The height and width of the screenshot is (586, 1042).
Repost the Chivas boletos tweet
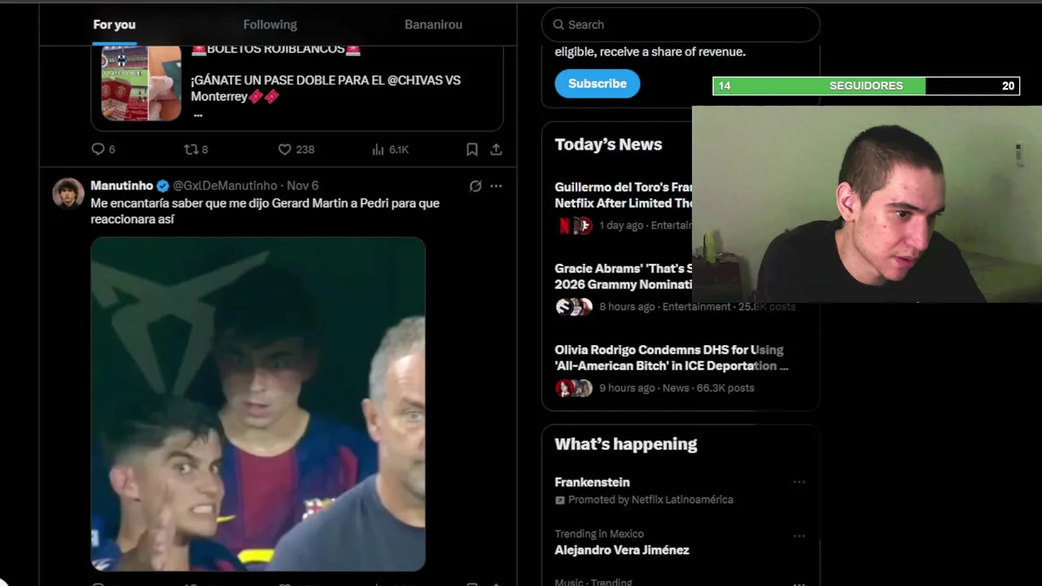(196, 150)
